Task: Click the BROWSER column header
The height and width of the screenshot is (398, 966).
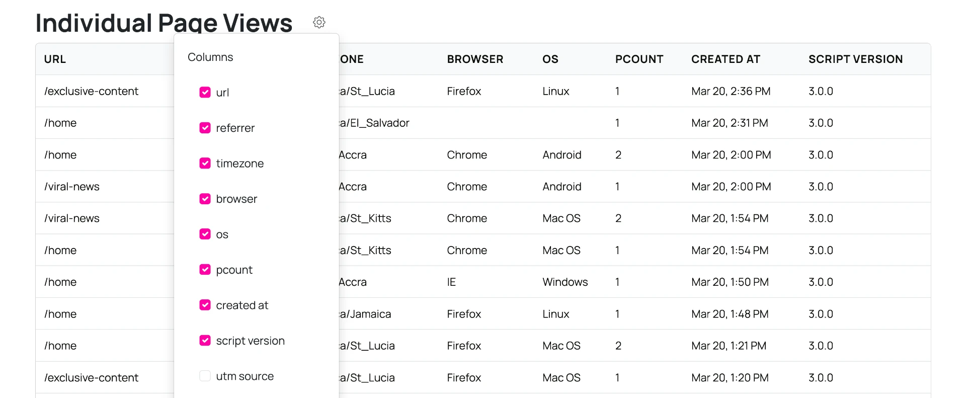Action: click(x=475, y=59)
